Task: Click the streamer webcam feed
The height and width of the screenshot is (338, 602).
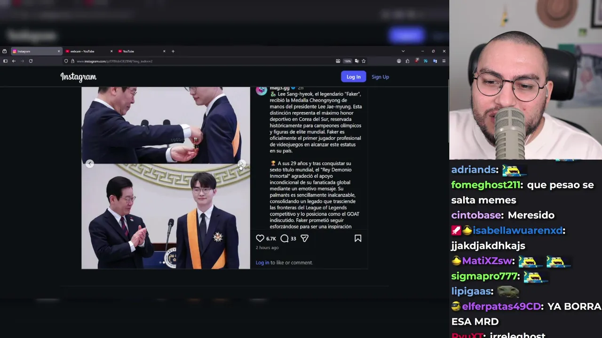Action: 525,80
